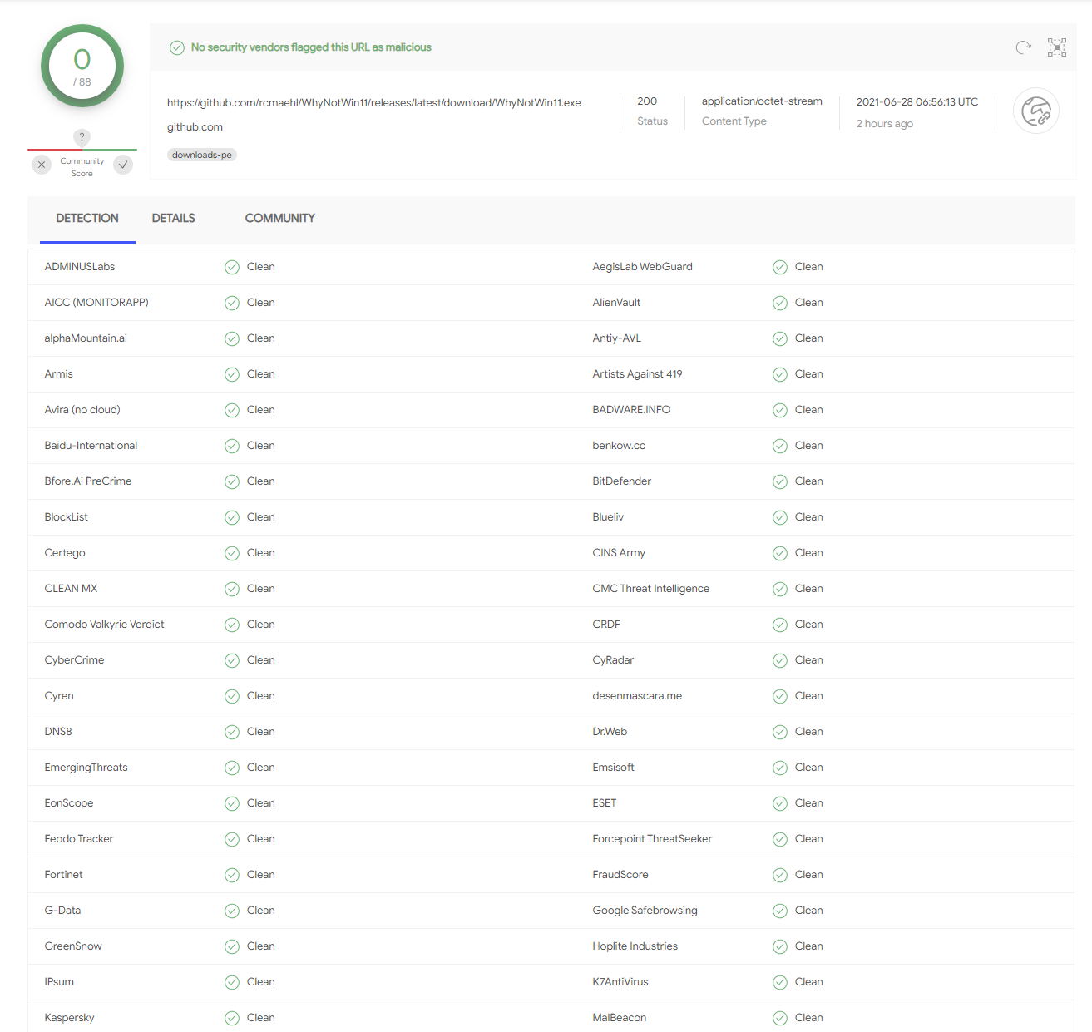Open the COMMUNITY tab
1092x1032 pixels.
(279, 218)
